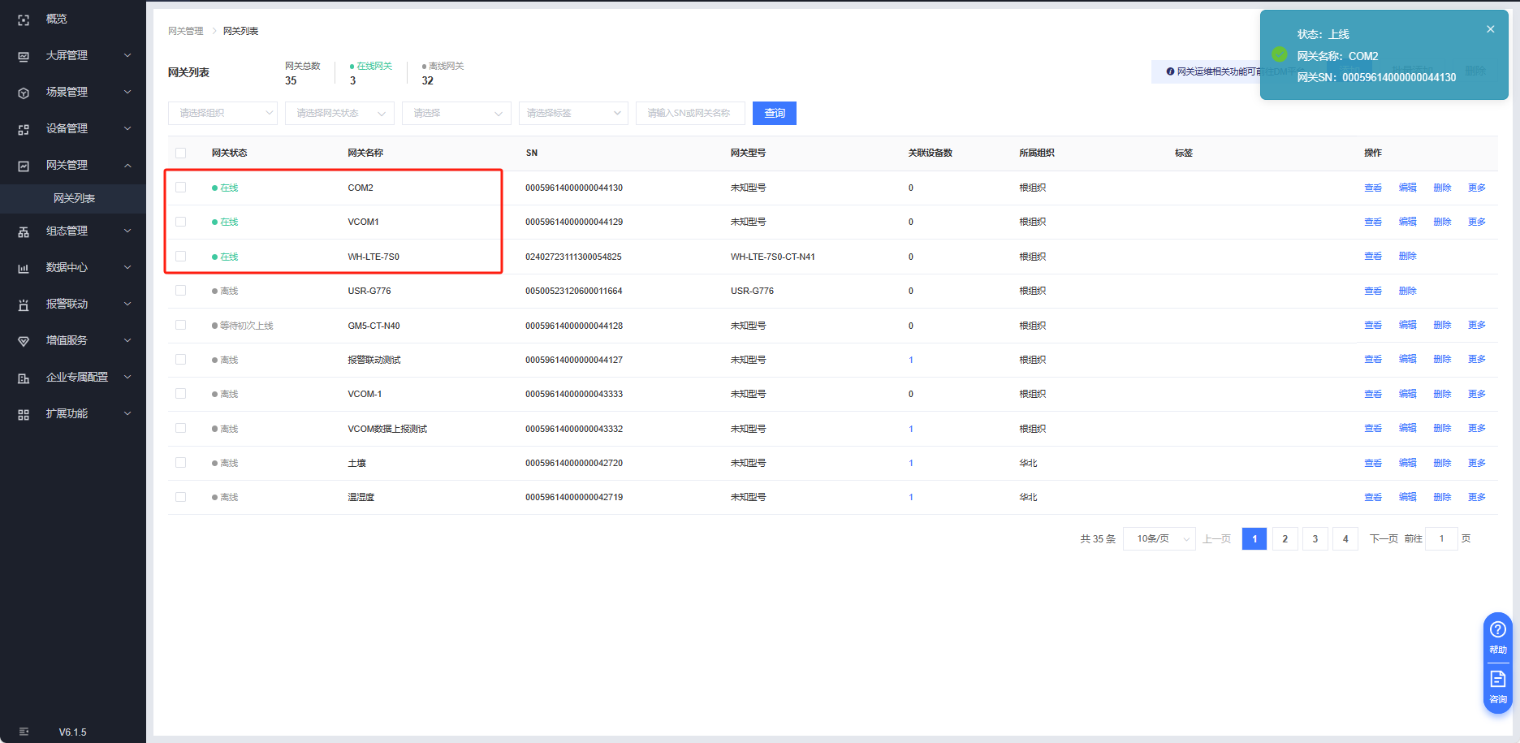This screenshot has width=1520, height=743.
Task: Tick the checkbox for gateway COM2
Action: coord(180,188)
